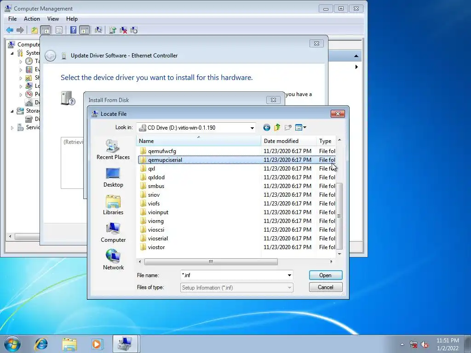Select the viofs folder
This screenshot has height=353, width=471.
[x=154, y=203]
